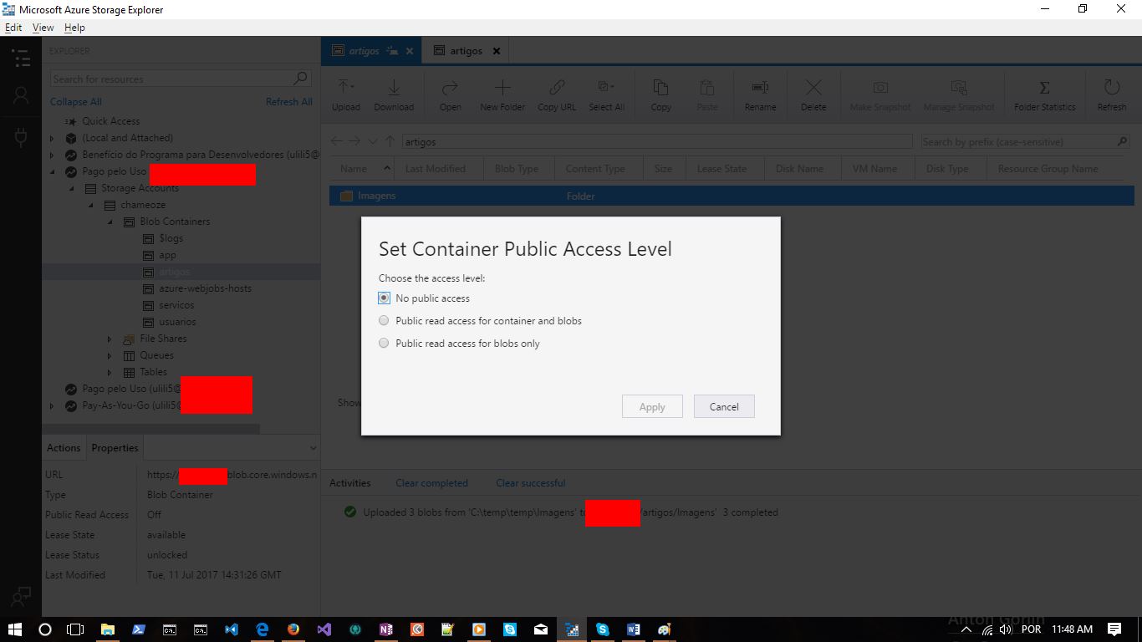Collapse the properties panel chevron
Screen dimensions: 1142x642
click(314, 448)
